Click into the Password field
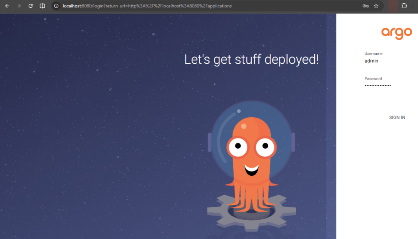The width and height of the screenshot is (418, 239). [384, 86]
